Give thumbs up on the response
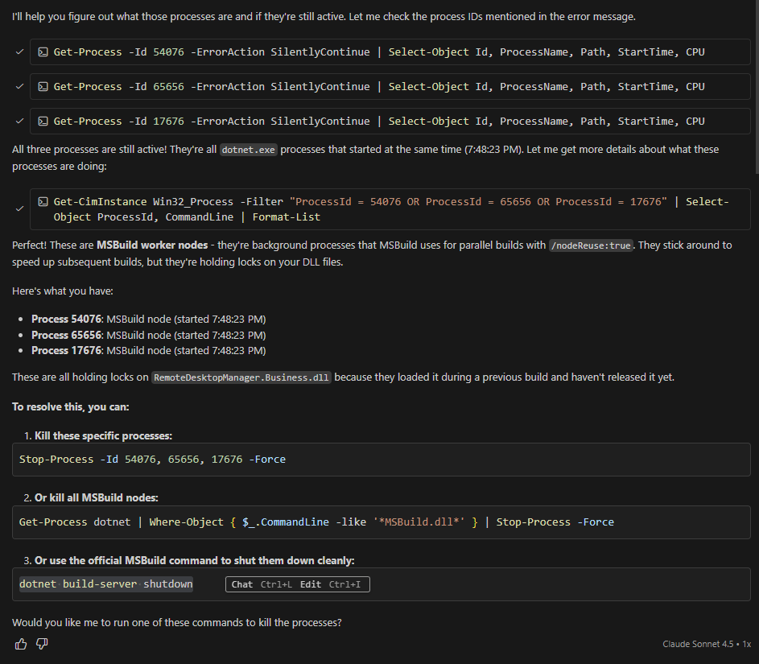This screenshot has height=664, width=759. (20, 644)
